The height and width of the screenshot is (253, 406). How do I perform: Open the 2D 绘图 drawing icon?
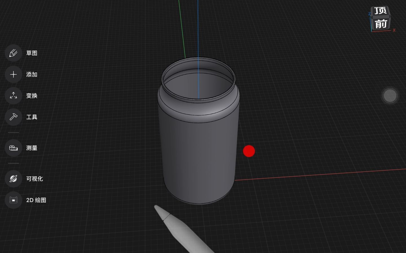(x=13, y=200)
